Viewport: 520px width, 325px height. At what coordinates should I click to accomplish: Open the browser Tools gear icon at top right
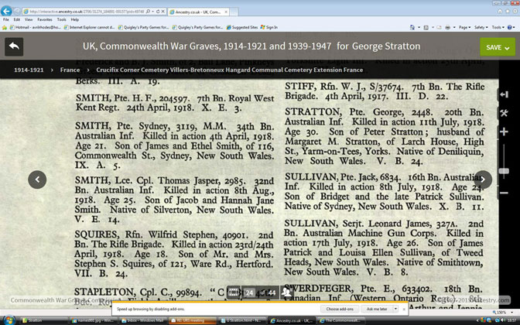(x=515, y=11)
